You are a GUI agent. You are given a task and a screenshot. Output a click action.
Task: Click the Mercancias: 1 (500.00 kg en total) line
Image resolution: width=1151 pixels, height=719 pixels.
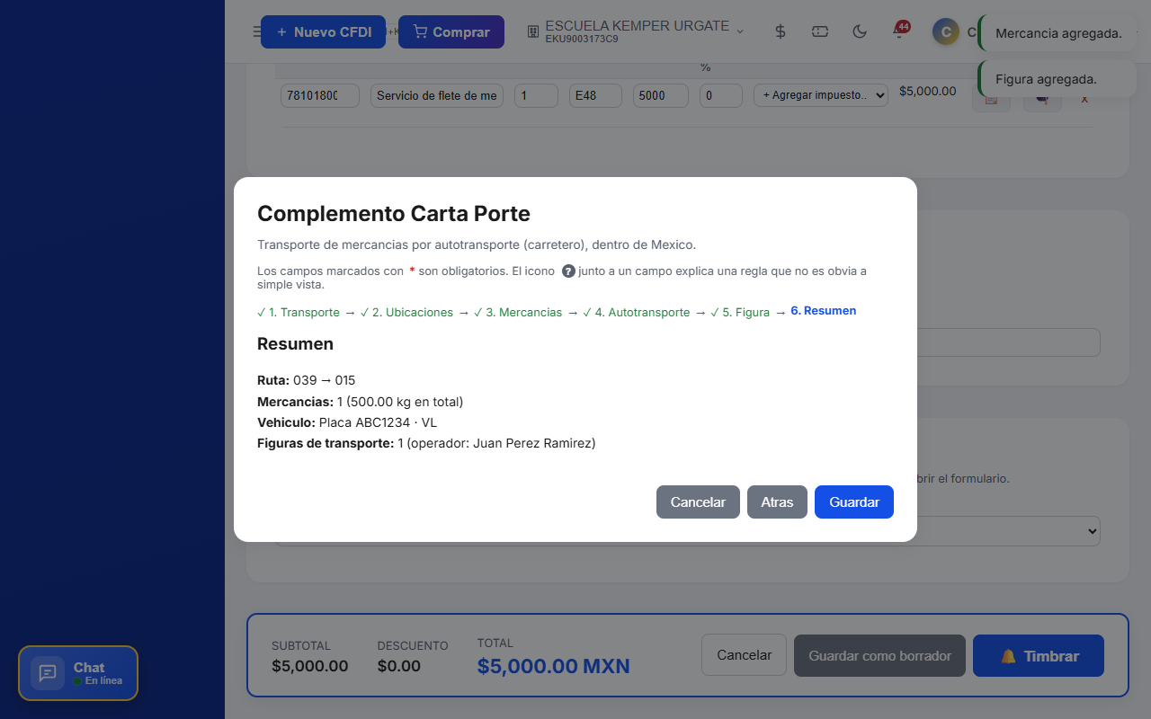(x=361, y=402)
